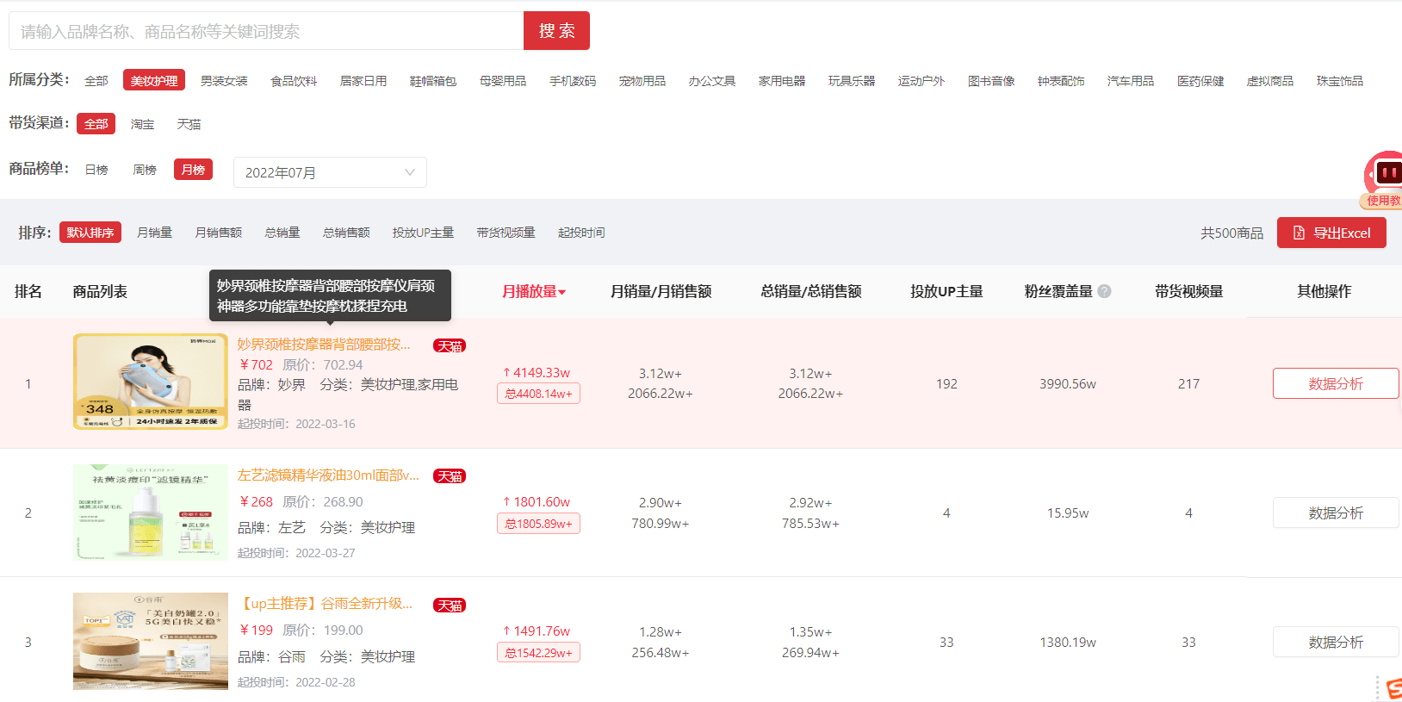
Task: Click 天猫 badge on the 妙界 product
Action: coord(450,346)
